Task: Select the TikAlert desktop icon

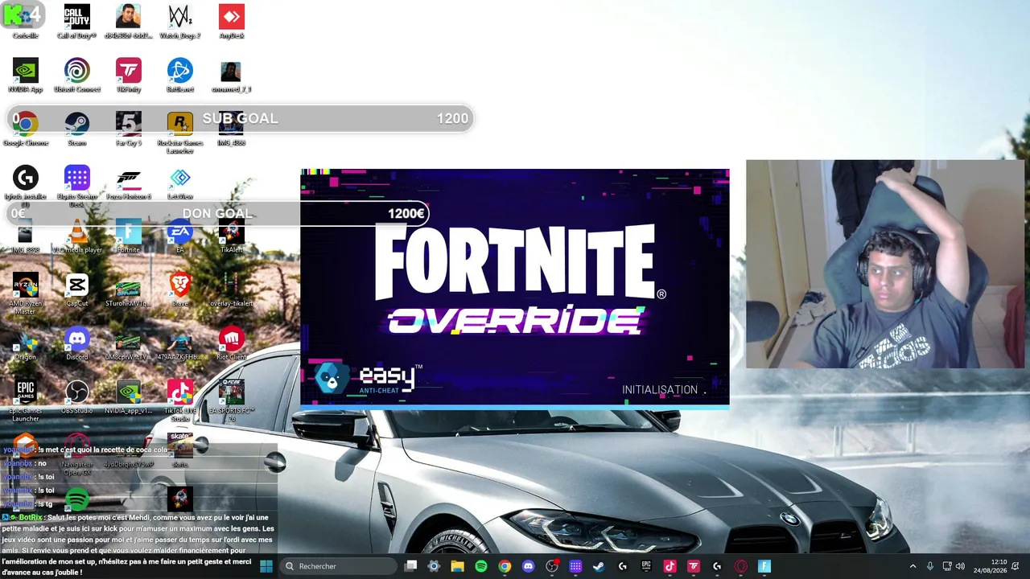Action: pyautogui.click(x=231, y=236)
